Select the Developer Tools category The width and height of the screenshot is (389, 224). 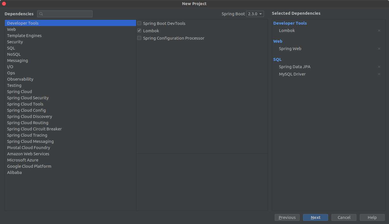70,23
